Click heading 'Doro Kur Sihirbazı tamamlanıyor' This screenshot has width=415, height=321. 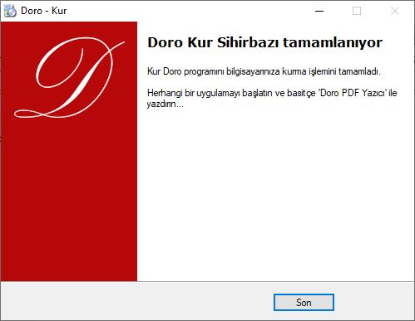pos(264,42)
